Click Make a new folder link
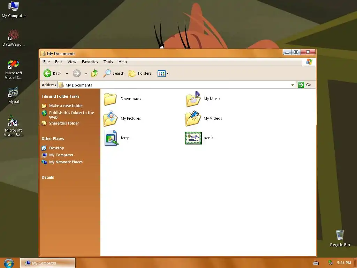The height and width of the screenshot is (268, 357). 66,106
